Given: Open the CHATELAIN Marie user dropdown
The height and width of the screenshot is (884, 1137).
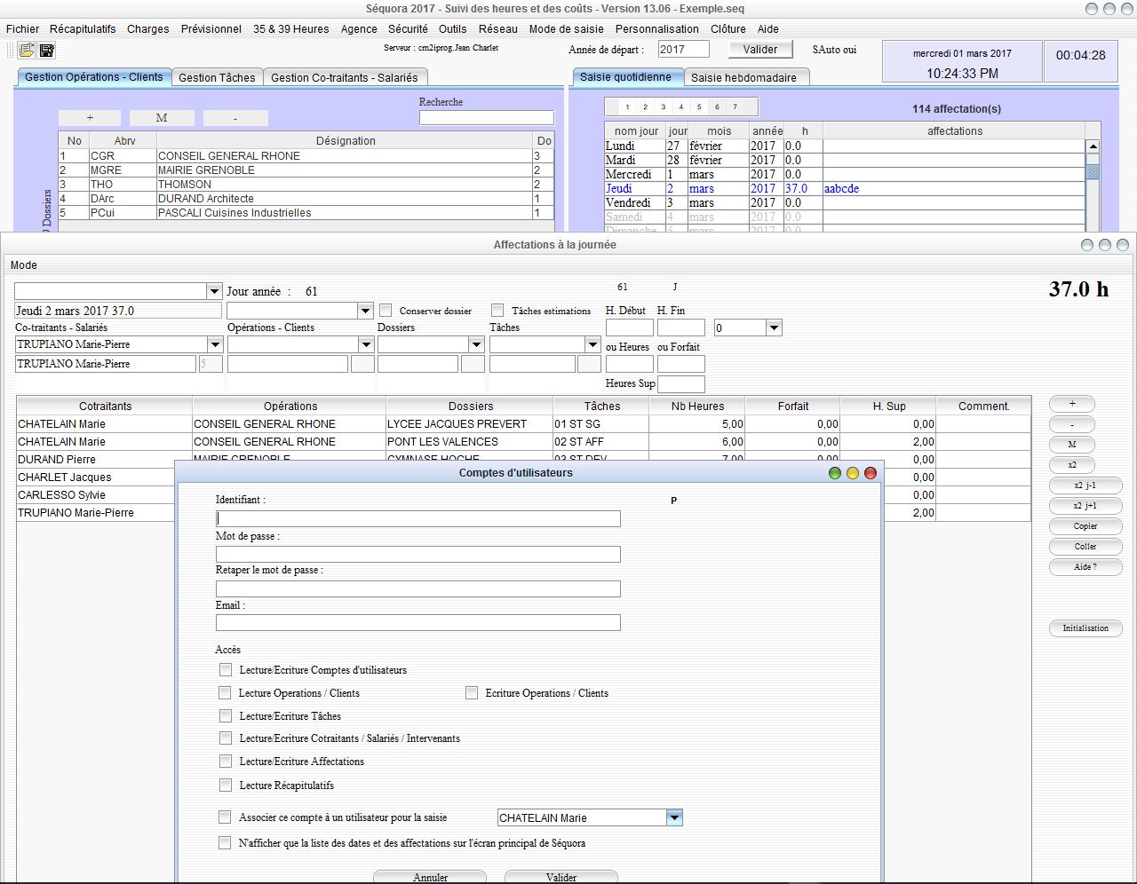Looking at the screenshot, I should tap(674, 817).
